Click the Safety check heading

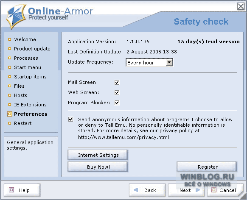(x=201, y=22)
